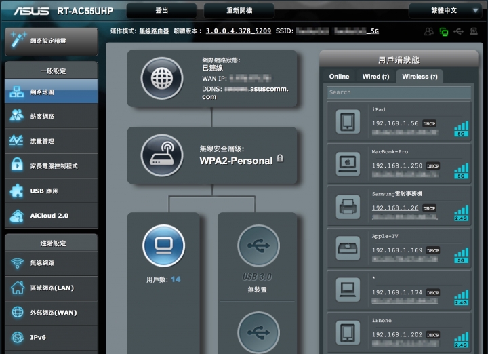Click the USB status icon in header
This screenshot has width=488, height=354.
pos(458,31)
